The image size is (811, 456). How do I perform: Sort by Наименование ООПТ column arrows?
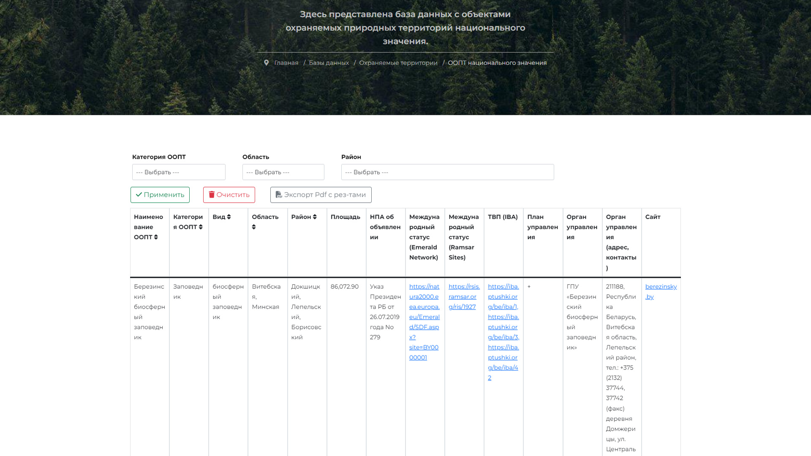click(x=156, y=237)
